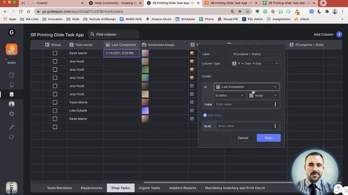Click the Add Column text button
This screenshot has width=348, height=195.
tap(324, 35)
